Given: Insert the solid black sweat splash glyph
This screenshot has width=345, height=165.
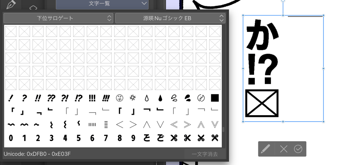Looking at the screenshot, I should tap(188, 98).
